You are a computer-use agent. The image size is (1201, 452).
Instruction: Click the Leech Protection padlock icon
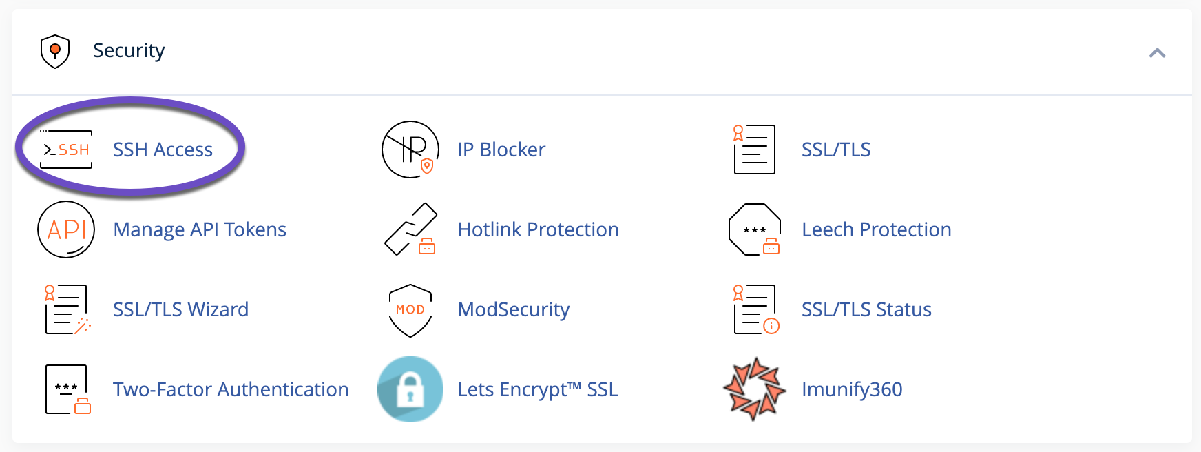(755, 229)
